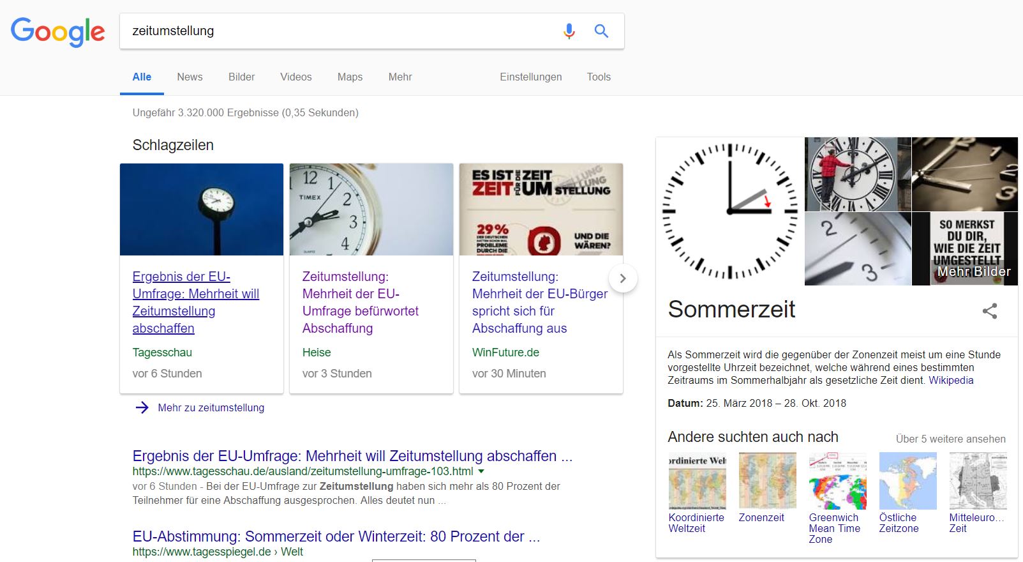Switch to the News tab

[190, 77]
